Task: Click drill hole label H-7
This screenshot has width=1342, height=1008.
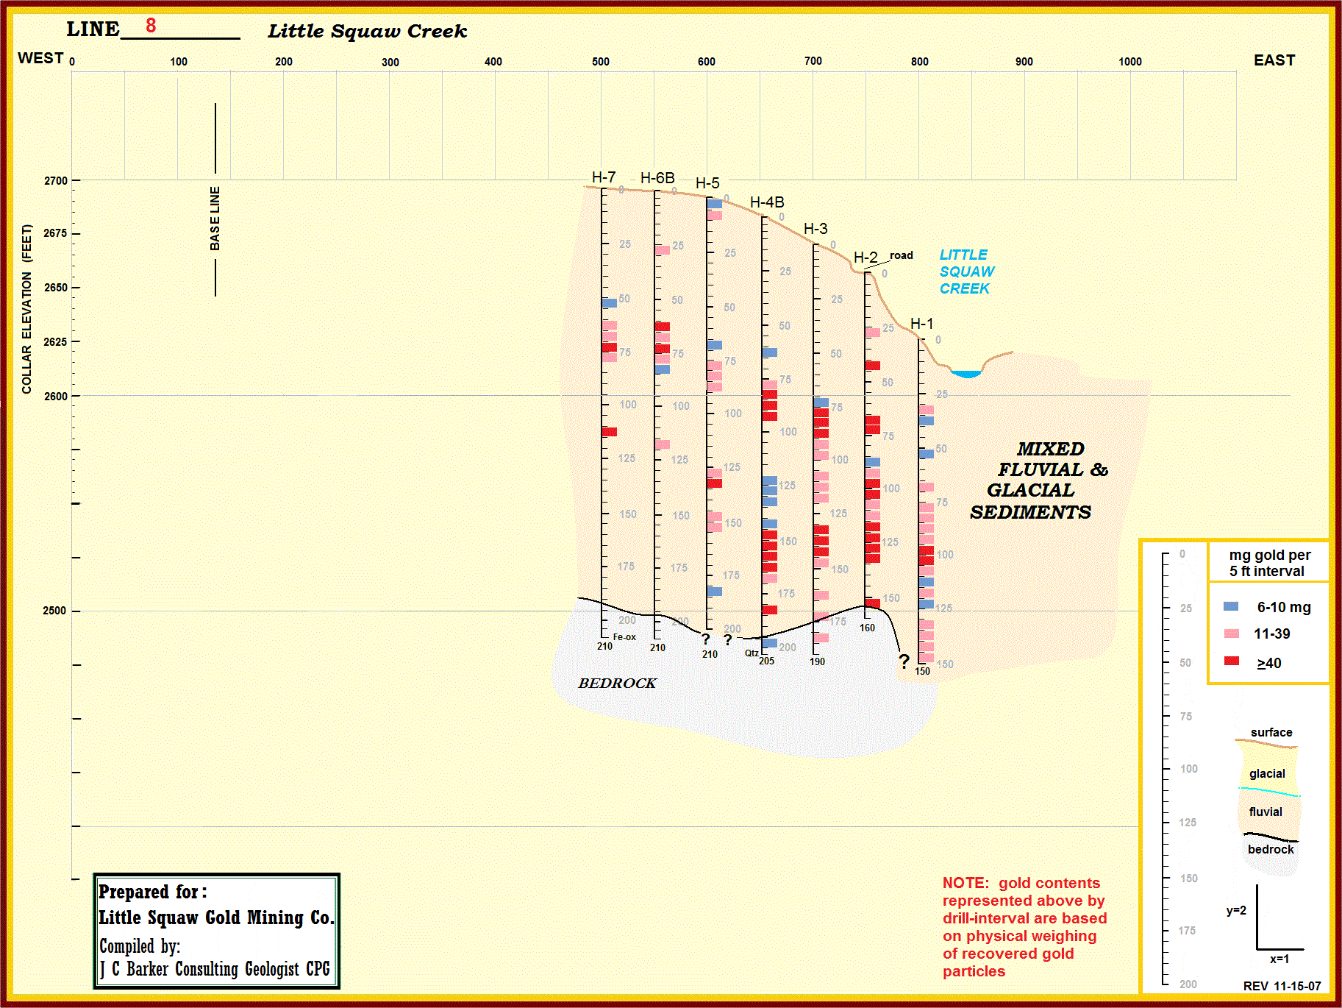Action: pos(604,177)
